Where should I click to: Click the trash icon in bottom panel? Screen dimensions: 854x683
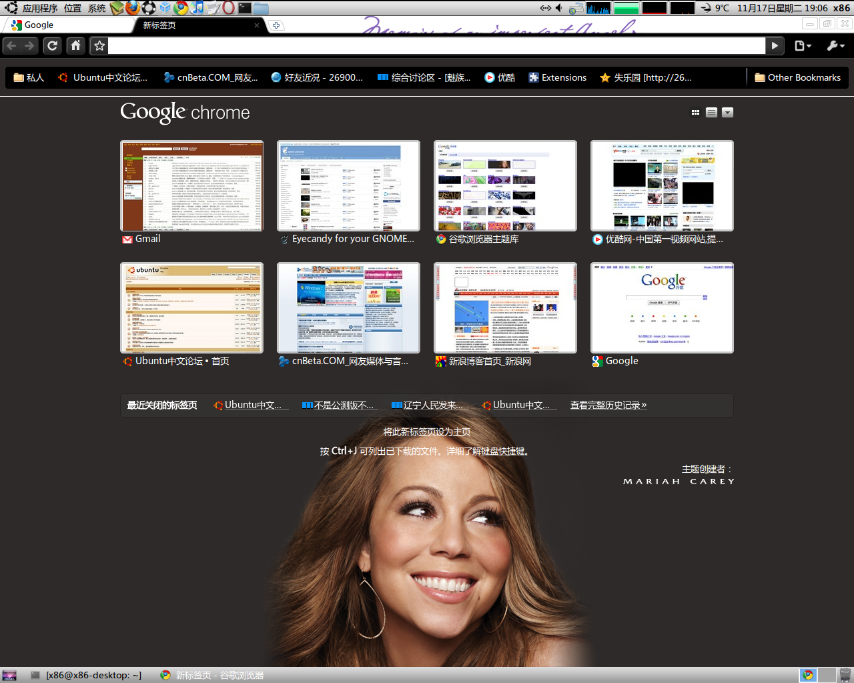pyautogui.click(x=845, y=675)
